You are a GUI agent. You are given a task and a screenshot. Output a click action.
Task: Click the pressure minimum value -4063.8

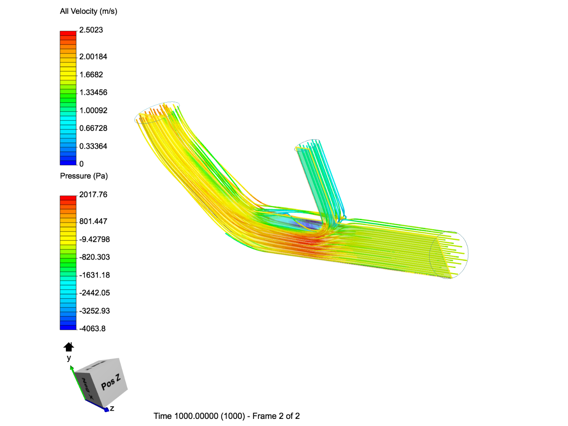click(92, 329)
